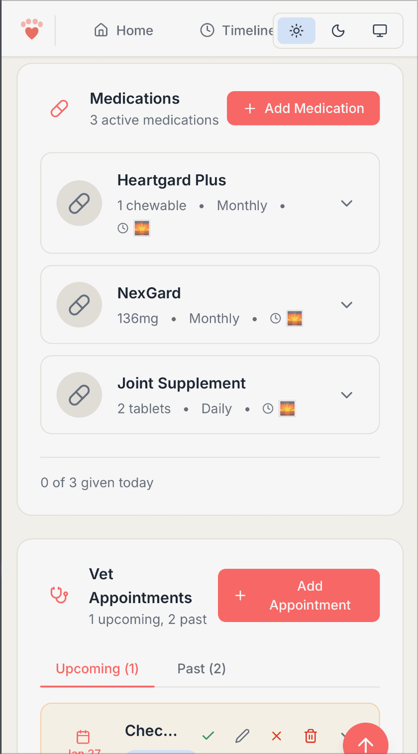The image size is (418, 754).
Task: Click the pill avatar for NexGard
Action: pos(79,304)
